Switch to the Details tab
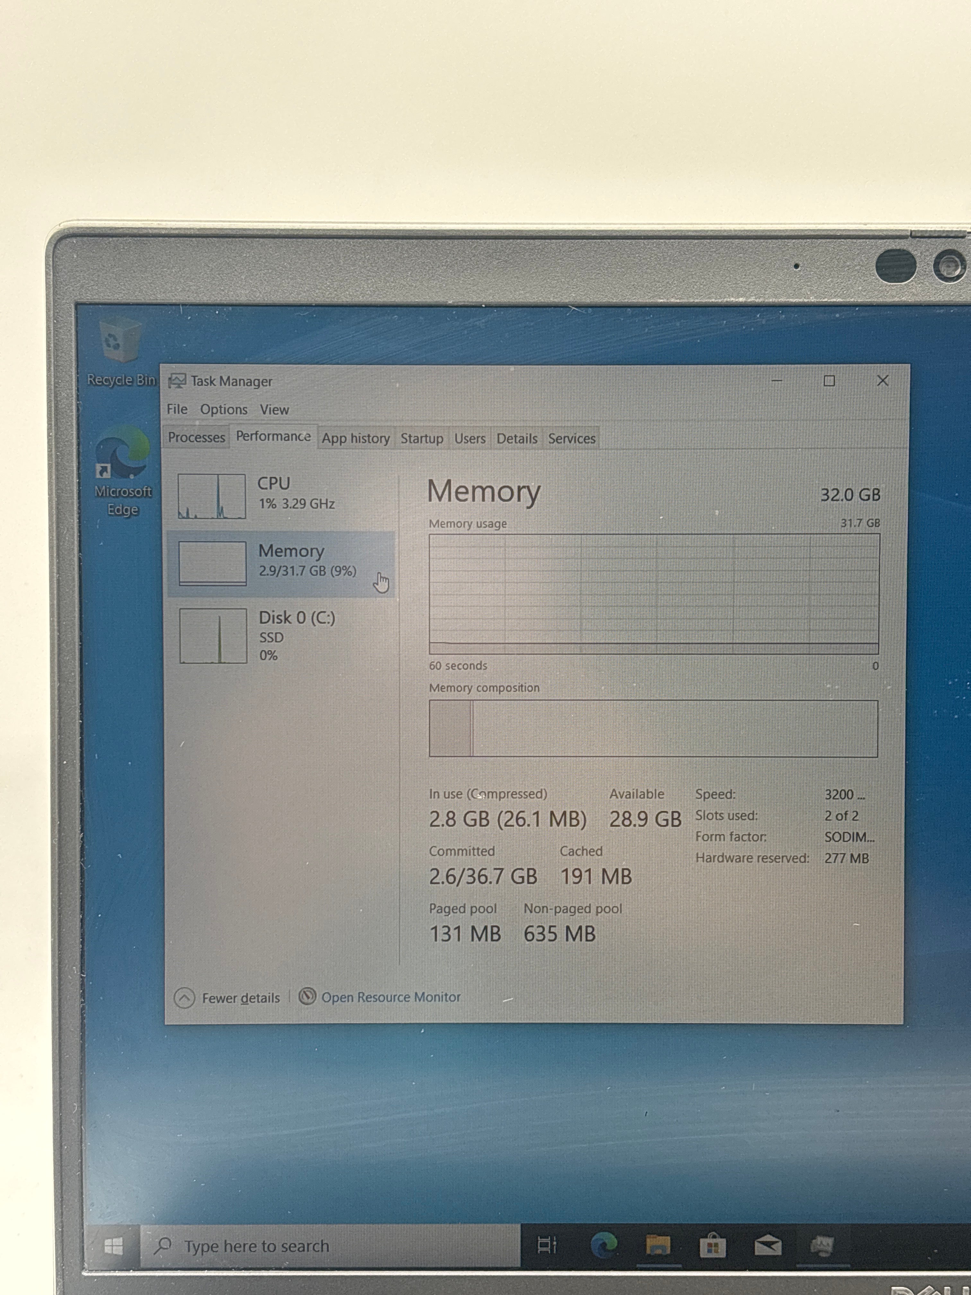Screen dimensions: 971x1295 [x=517, y=438]
